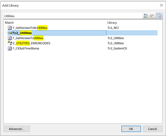The image size is (166, 136).
Task: Click the Cancel button
Action: (152, 129)
